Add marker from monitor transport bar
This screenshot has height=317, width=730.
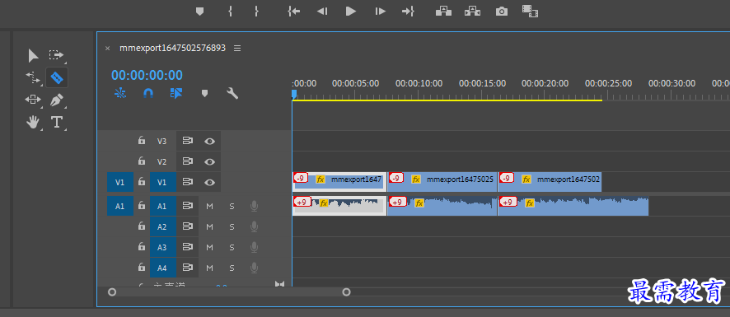(x=199, y=12)
